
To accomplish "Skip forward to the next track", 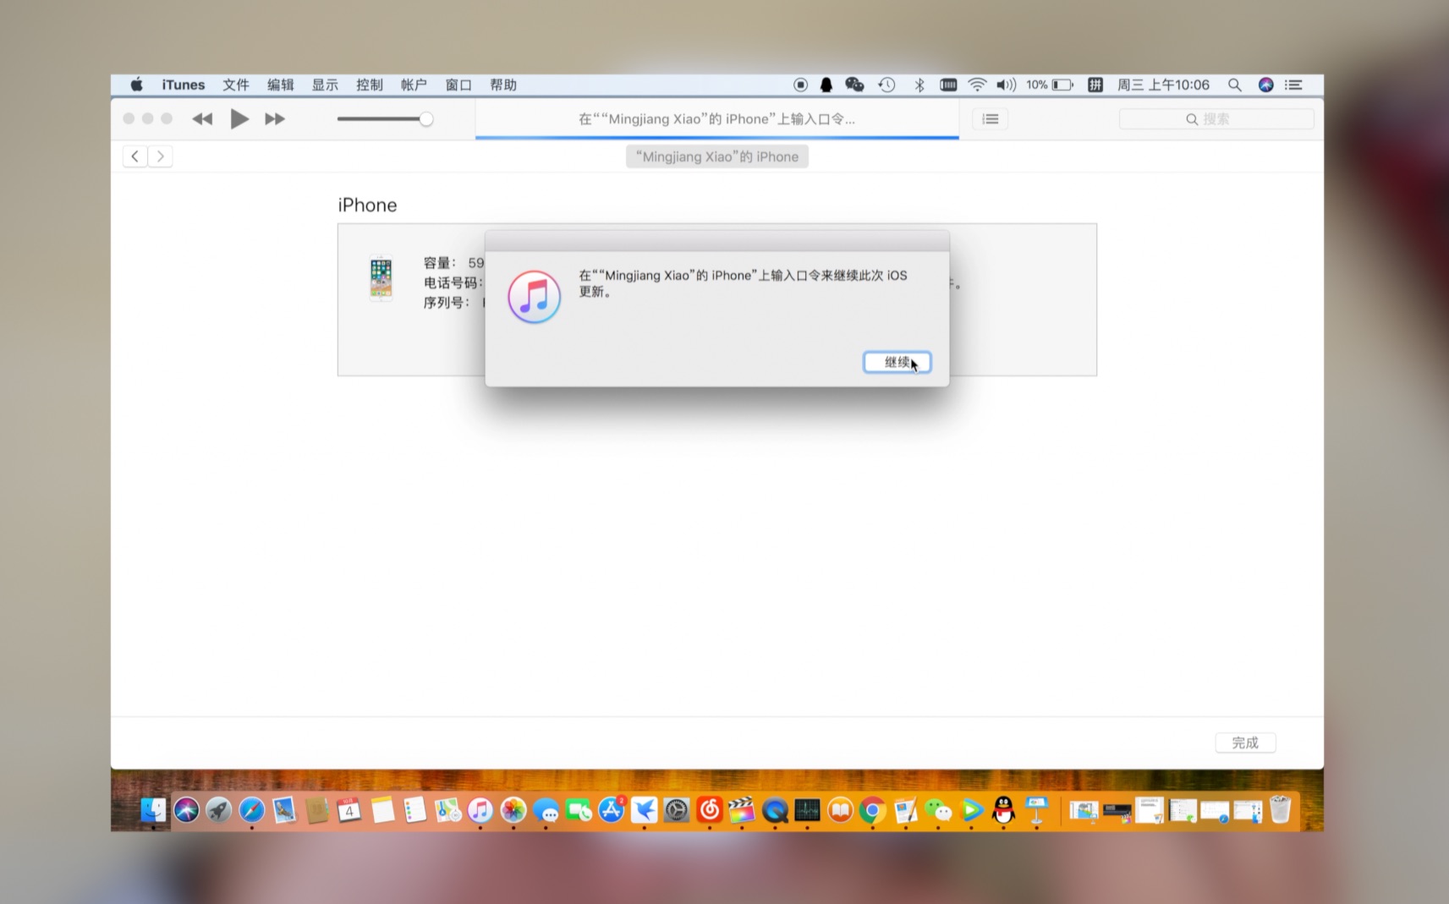I will [275, 119].
